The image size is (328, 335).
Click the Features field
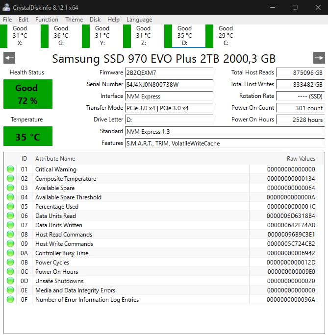coord(225,143)
